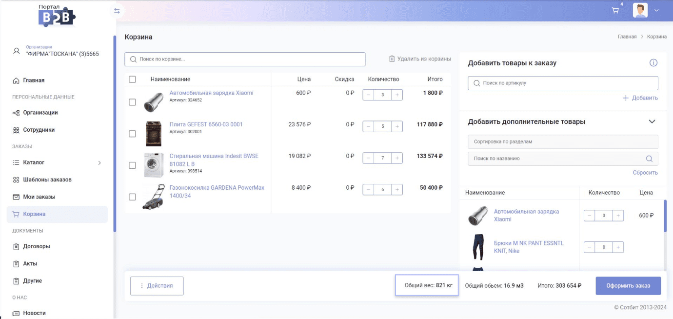Screen dimensions: 673x319
Task: Decrease Xiaomi quantity in additional goods list
Action: click(x=589, y=216)
